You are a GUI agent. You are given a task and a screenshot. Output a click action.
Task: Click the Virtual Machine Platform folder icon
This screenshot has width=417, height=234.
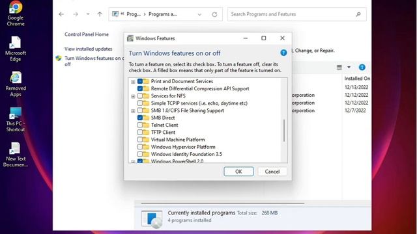(x=146, y=139)
